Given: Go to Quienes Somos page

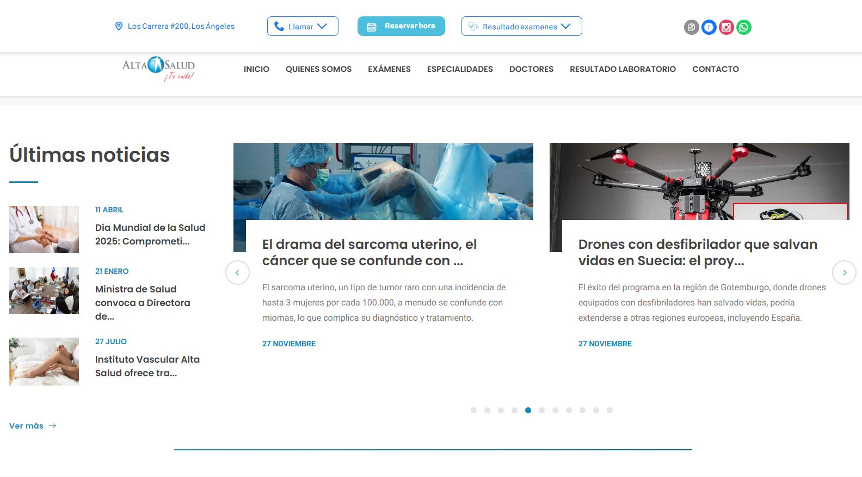Looking at the screenshot, I should tap(318, 69).
